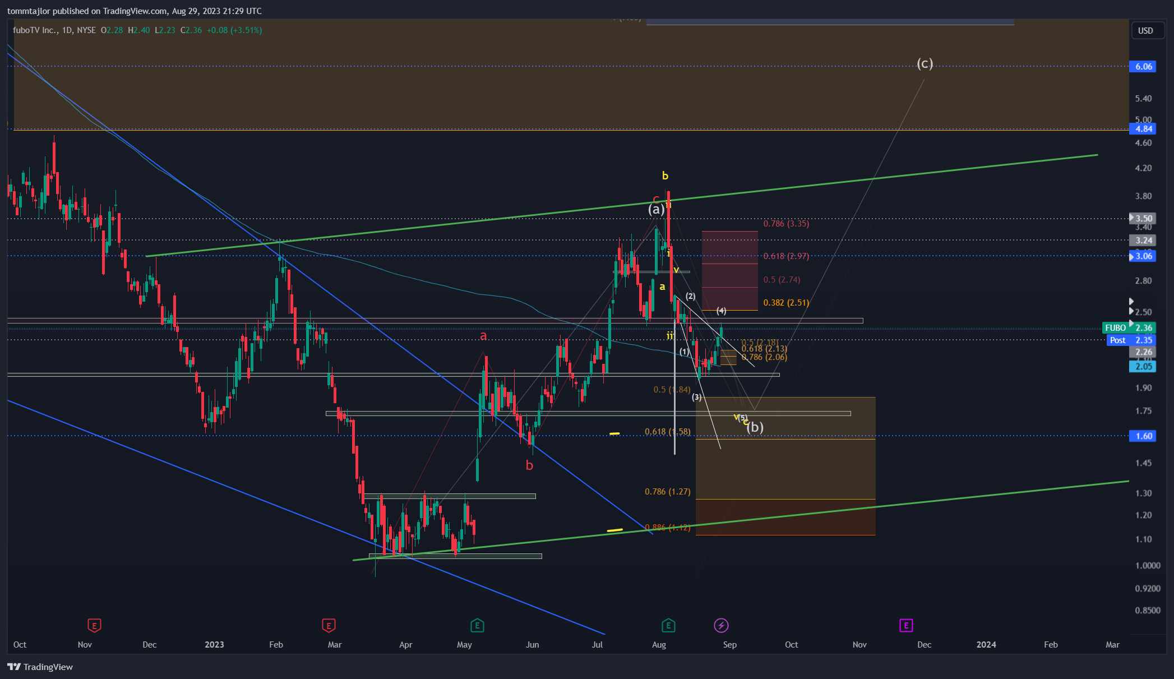Screen dimensions: 1174x679
Task: Open the purple upcoming earnings marker
Action: (906, 625)
